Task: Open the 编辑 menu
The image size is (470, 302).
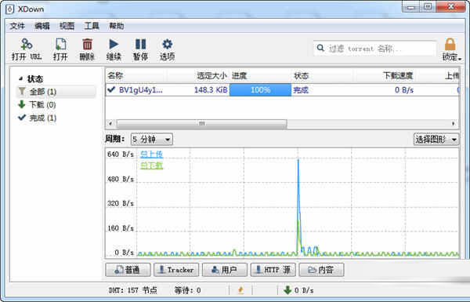Action: (42, 26)
